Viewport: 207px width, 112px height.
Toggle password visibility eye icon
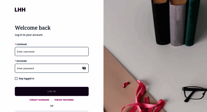(84, 68)
